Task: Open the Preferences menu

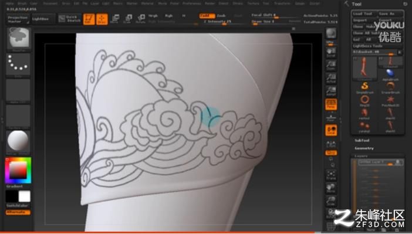Action: tap(192, 4)
